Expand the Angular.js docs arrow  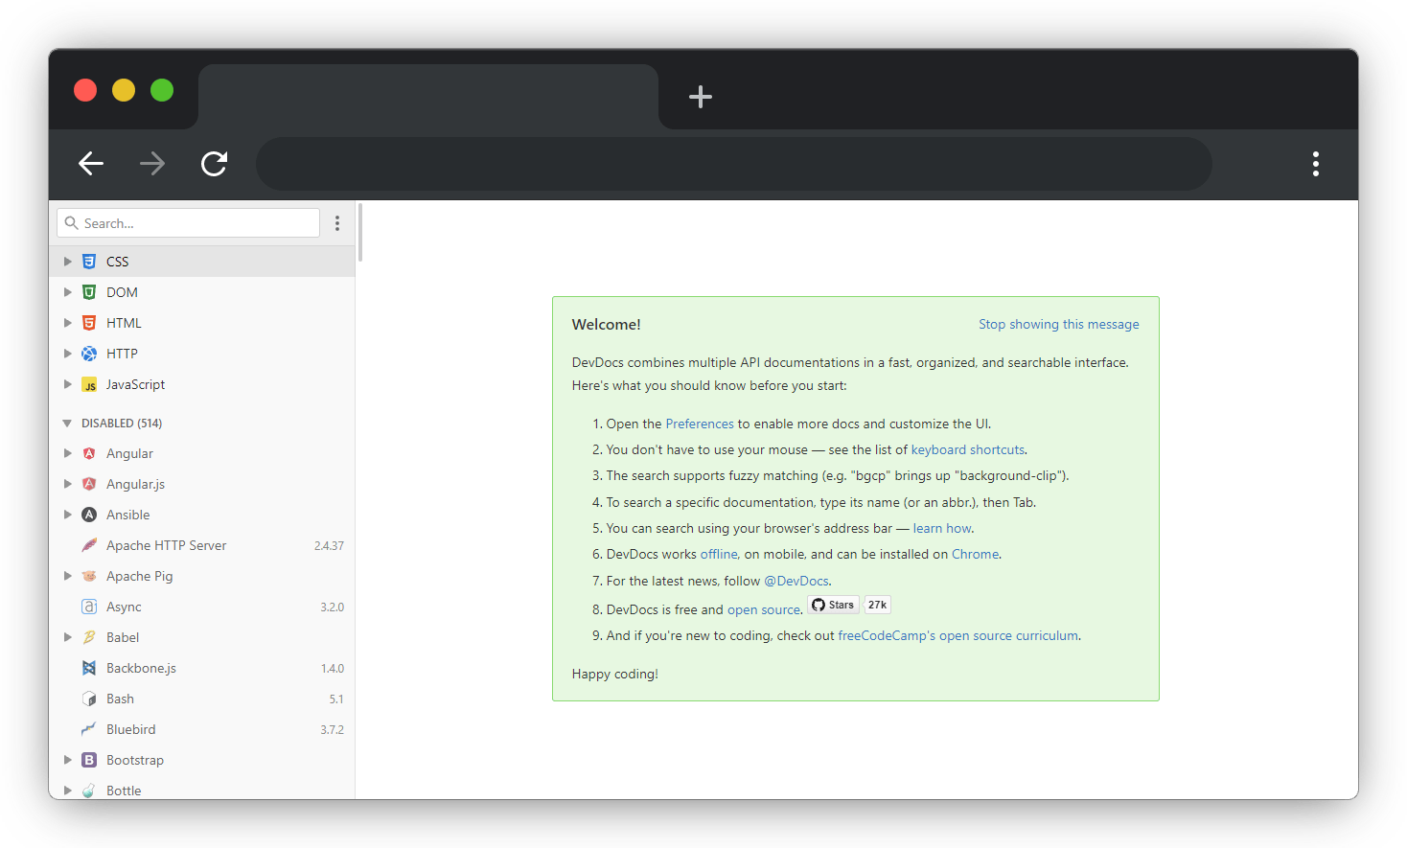[67, 484]
